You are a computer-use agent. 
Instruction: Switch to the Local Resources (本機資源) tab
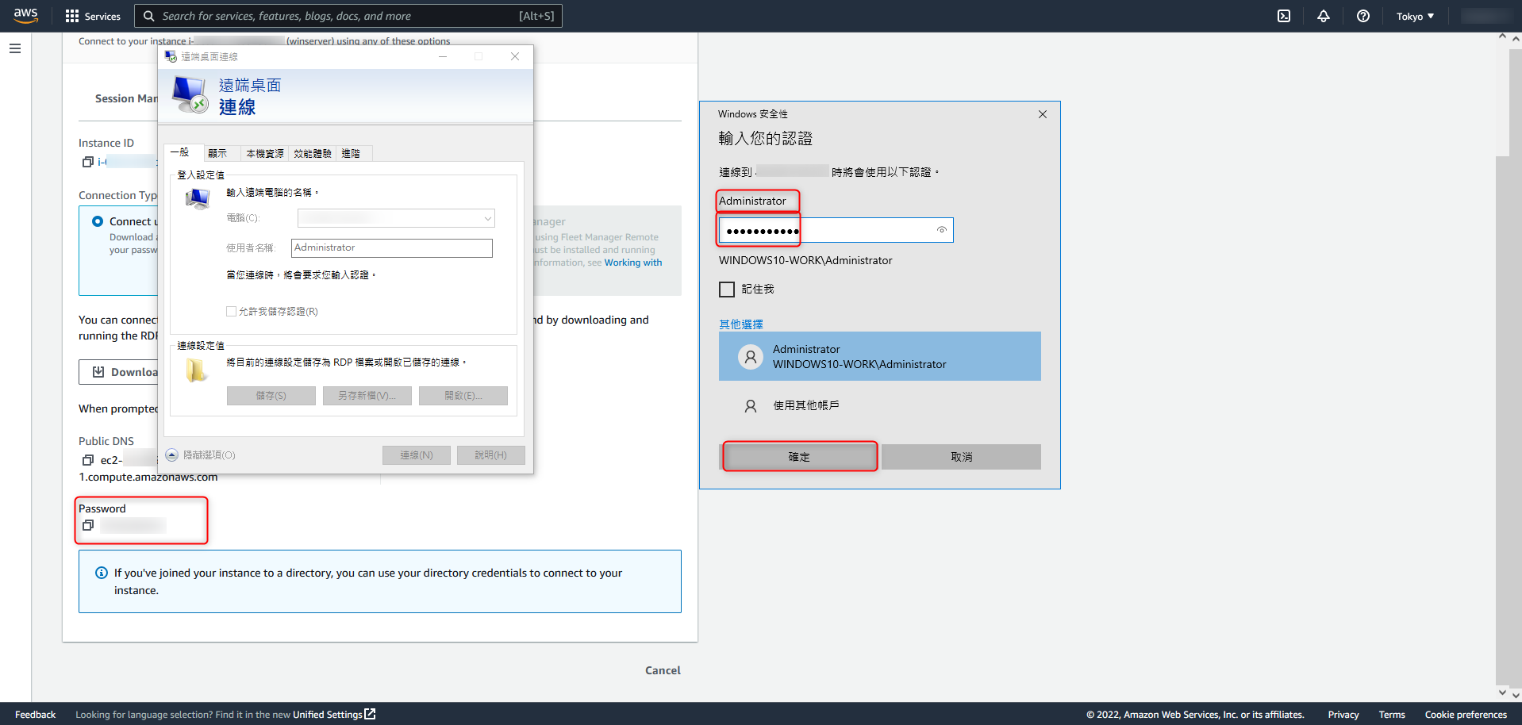(x=264, y=154)
